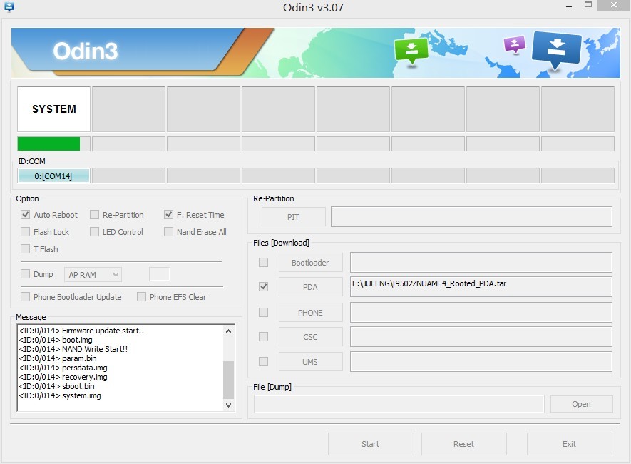Click Exit to close Odin
This screenshot has width=631, height=464.
point(569,443)
